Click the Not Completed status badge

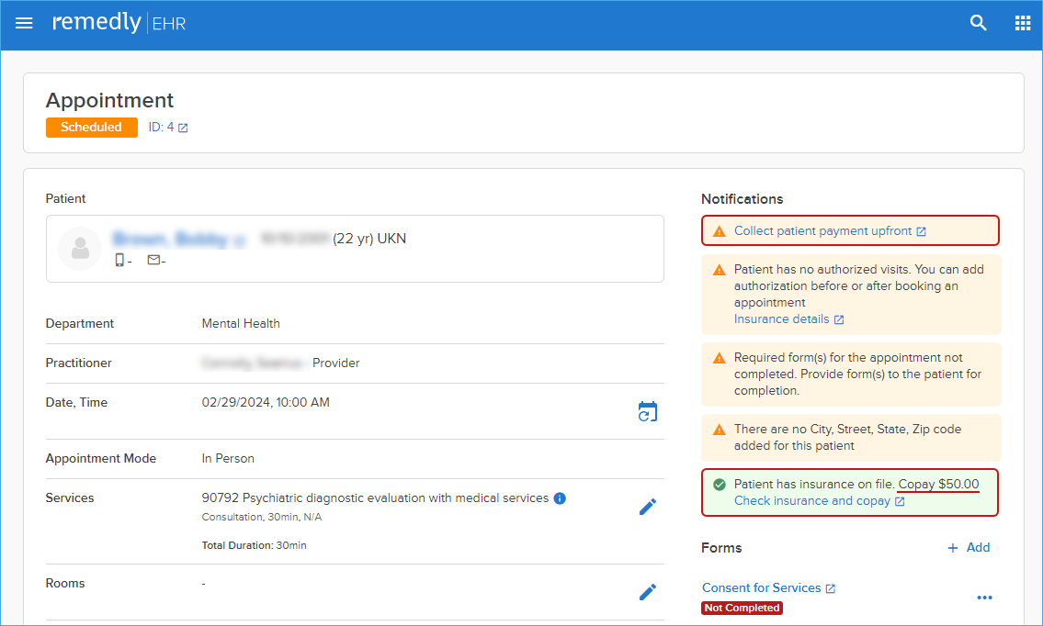[742, 608]
